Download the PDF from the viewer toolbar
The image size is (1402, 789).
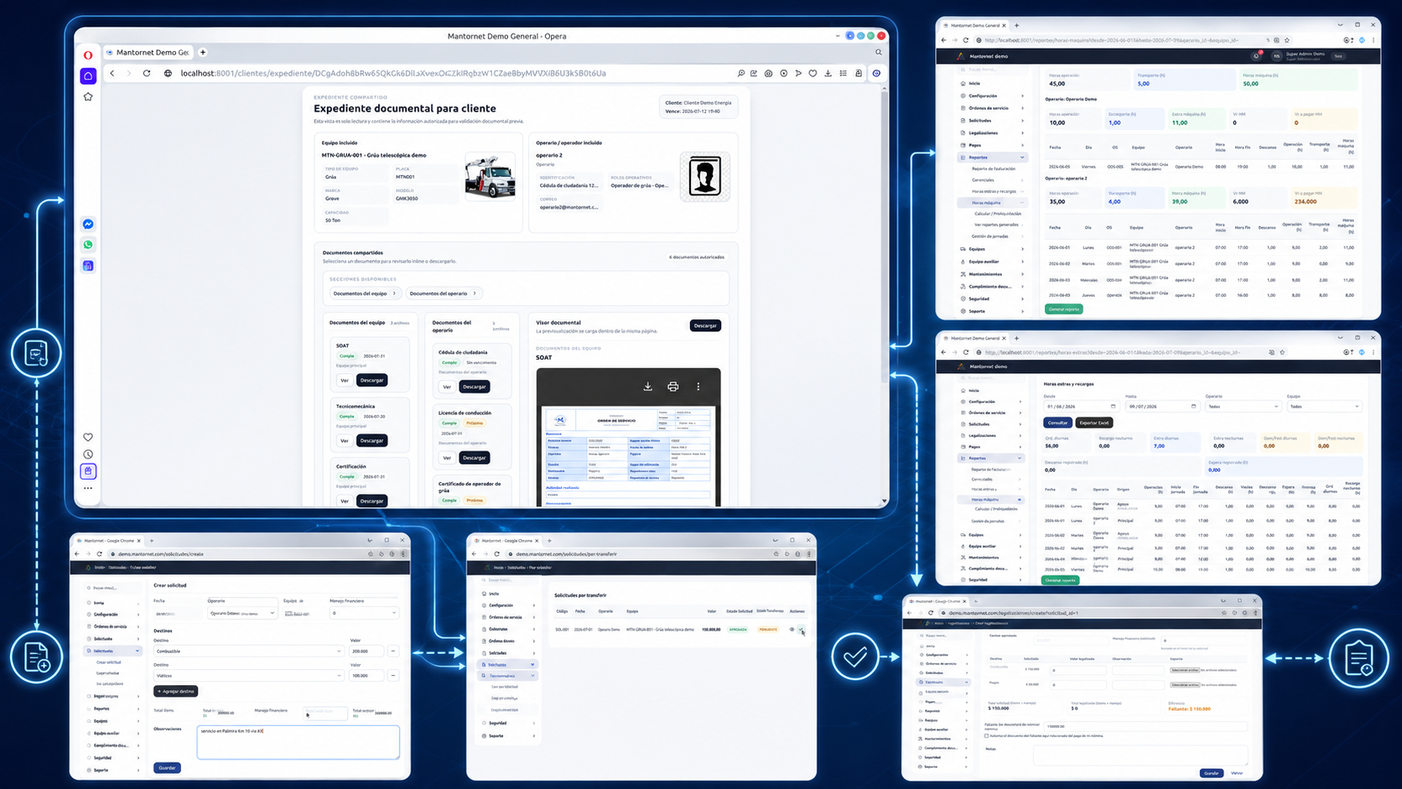[647, 387]
